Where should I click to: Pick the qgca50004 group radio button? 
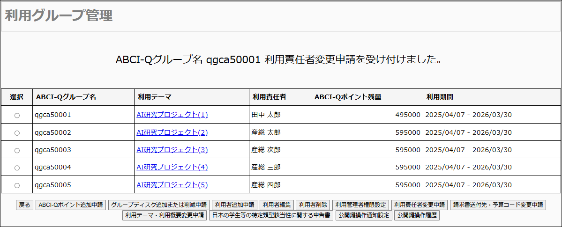point(17,168)
